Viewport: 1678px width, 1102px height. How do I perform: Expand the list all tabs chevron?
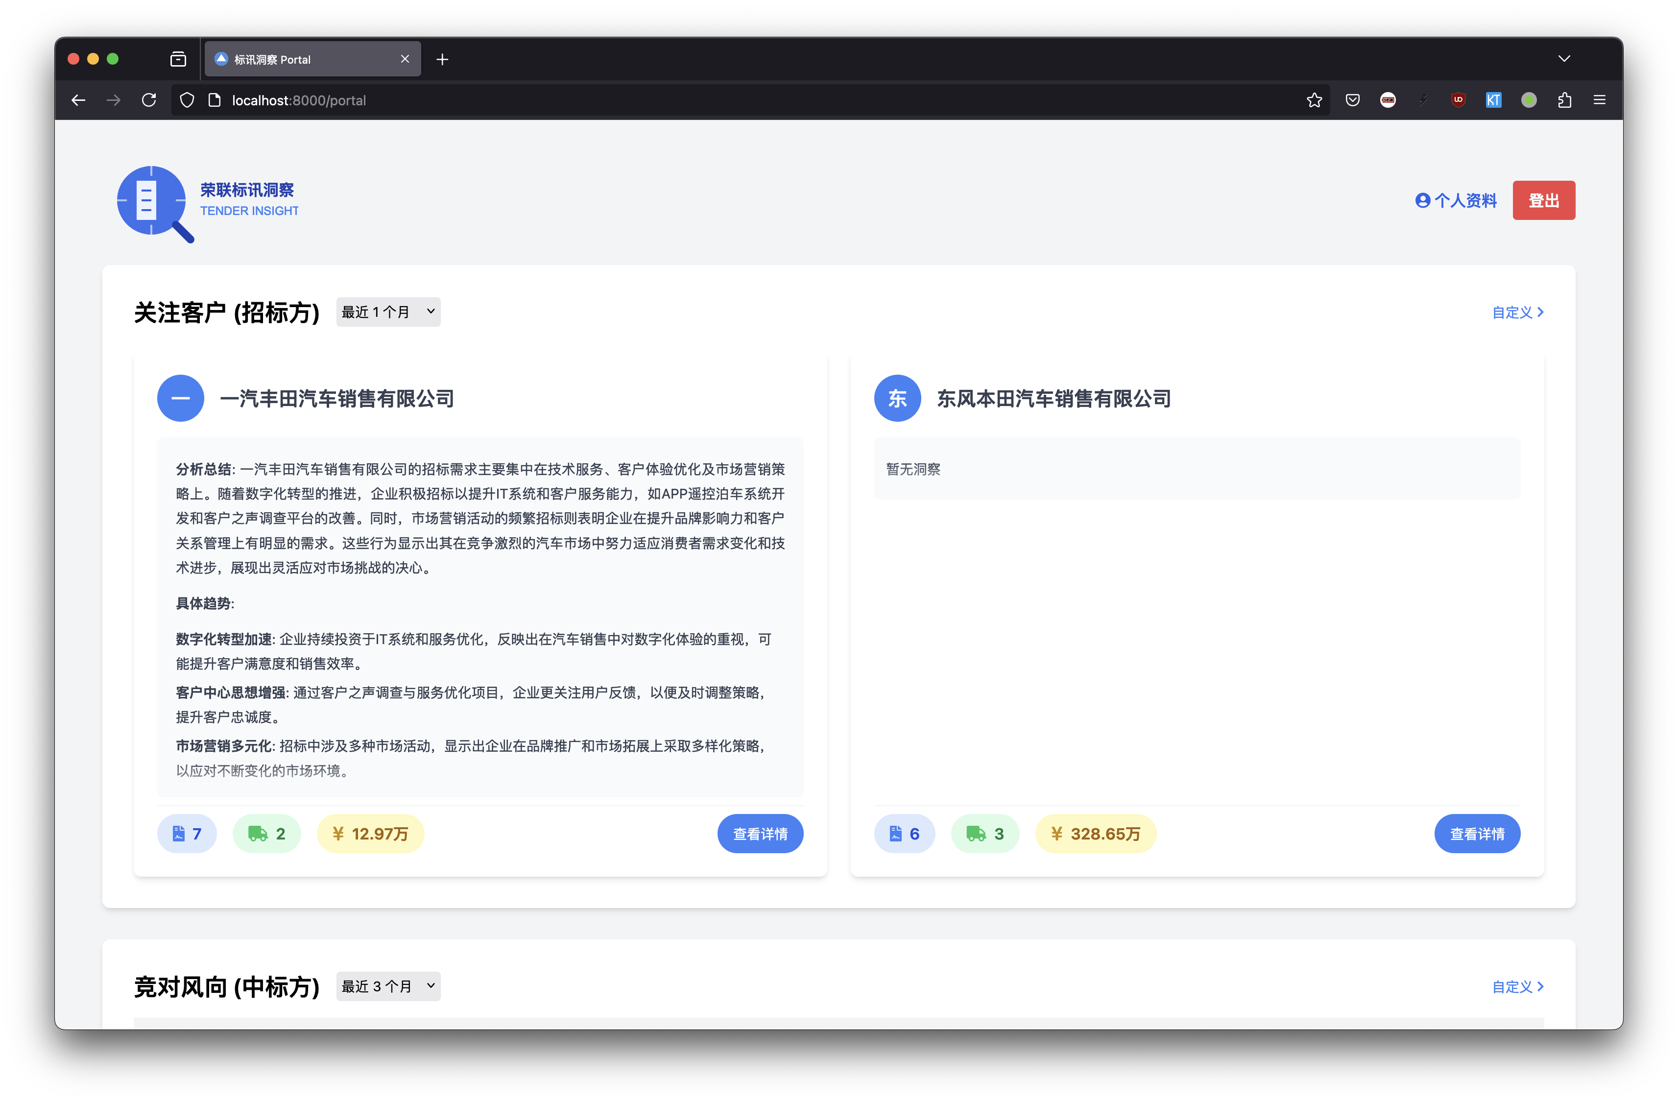[x=1564, y=58]
